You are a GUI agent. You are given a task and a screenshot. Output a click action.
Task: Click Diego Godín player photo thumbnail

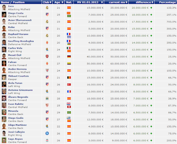pos(4,119)
